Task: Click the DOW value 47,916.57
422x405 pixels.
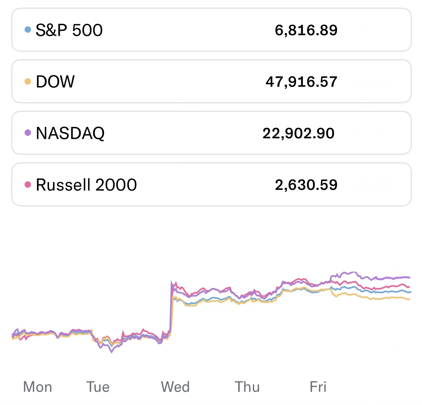Action: pyautogui.click(x=301, y=82)
